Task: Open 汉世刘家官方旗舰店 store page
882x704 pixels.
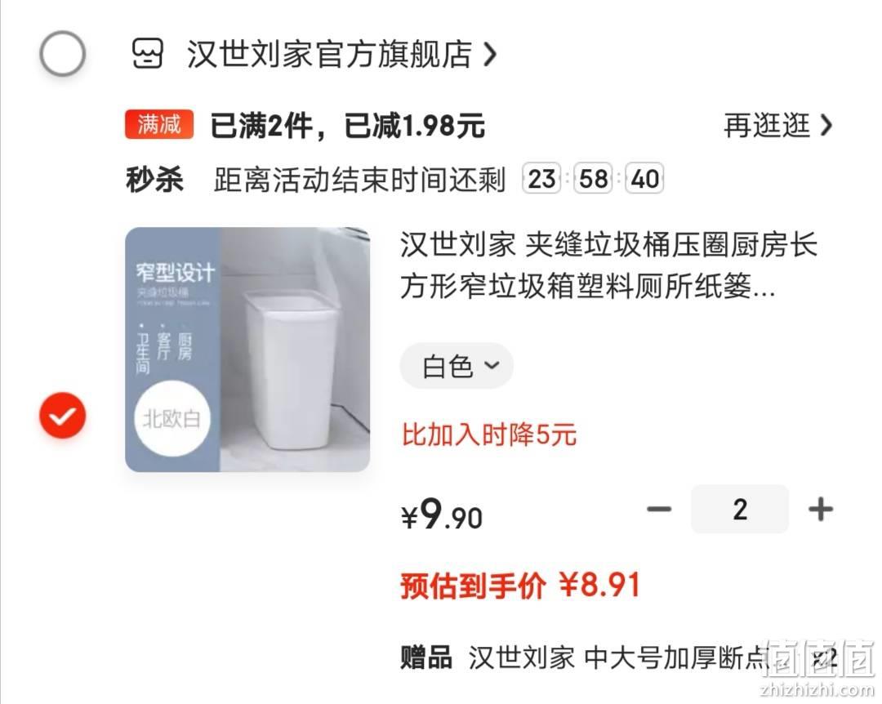Action: point(329,54)
